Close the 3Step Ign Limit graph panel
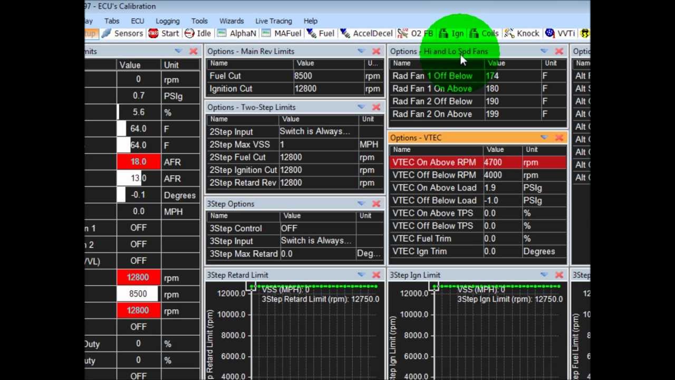This screenshot has height=380, width=675. (x=559, y=275)
